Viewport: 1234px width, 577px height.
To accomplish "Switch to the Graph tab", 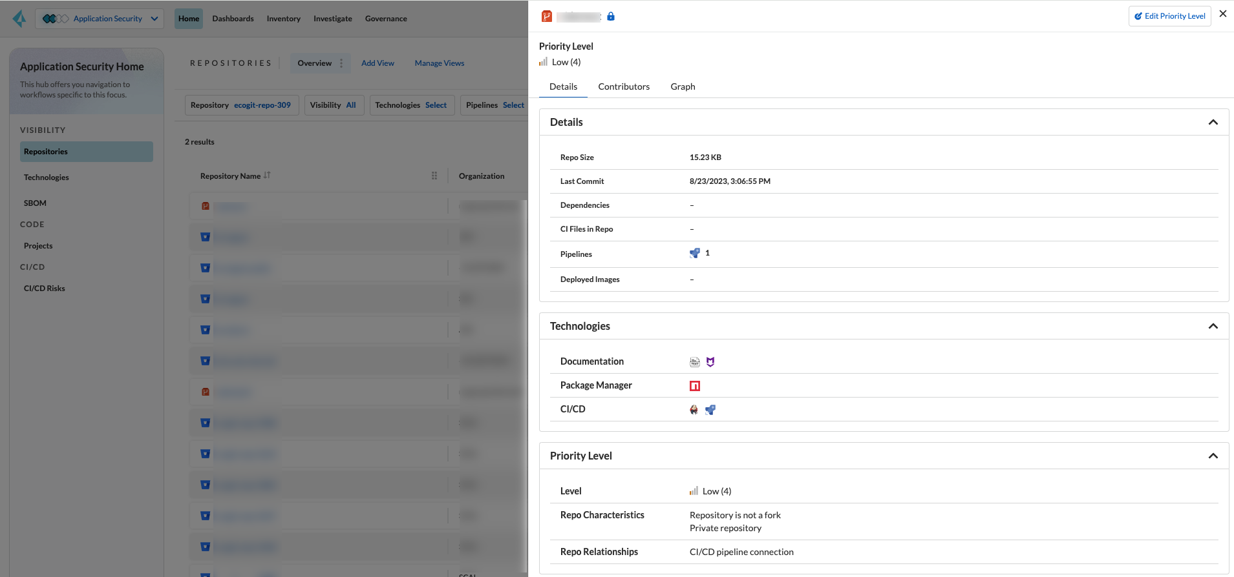I will tap(683, 86).
